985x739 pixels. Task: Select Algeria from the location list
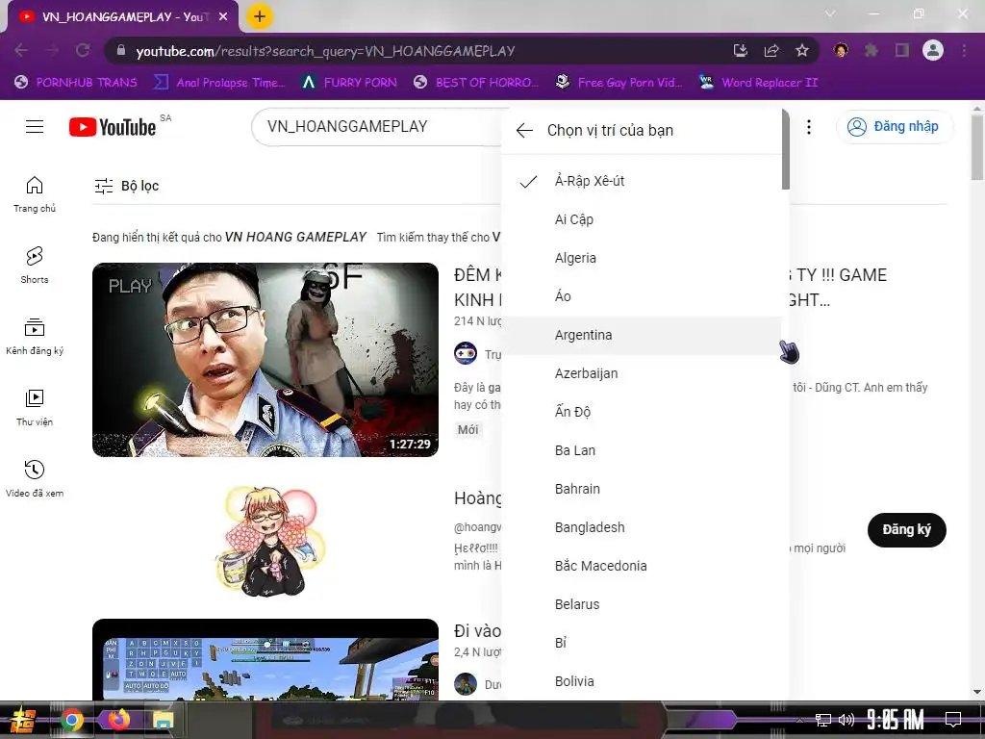642,258
